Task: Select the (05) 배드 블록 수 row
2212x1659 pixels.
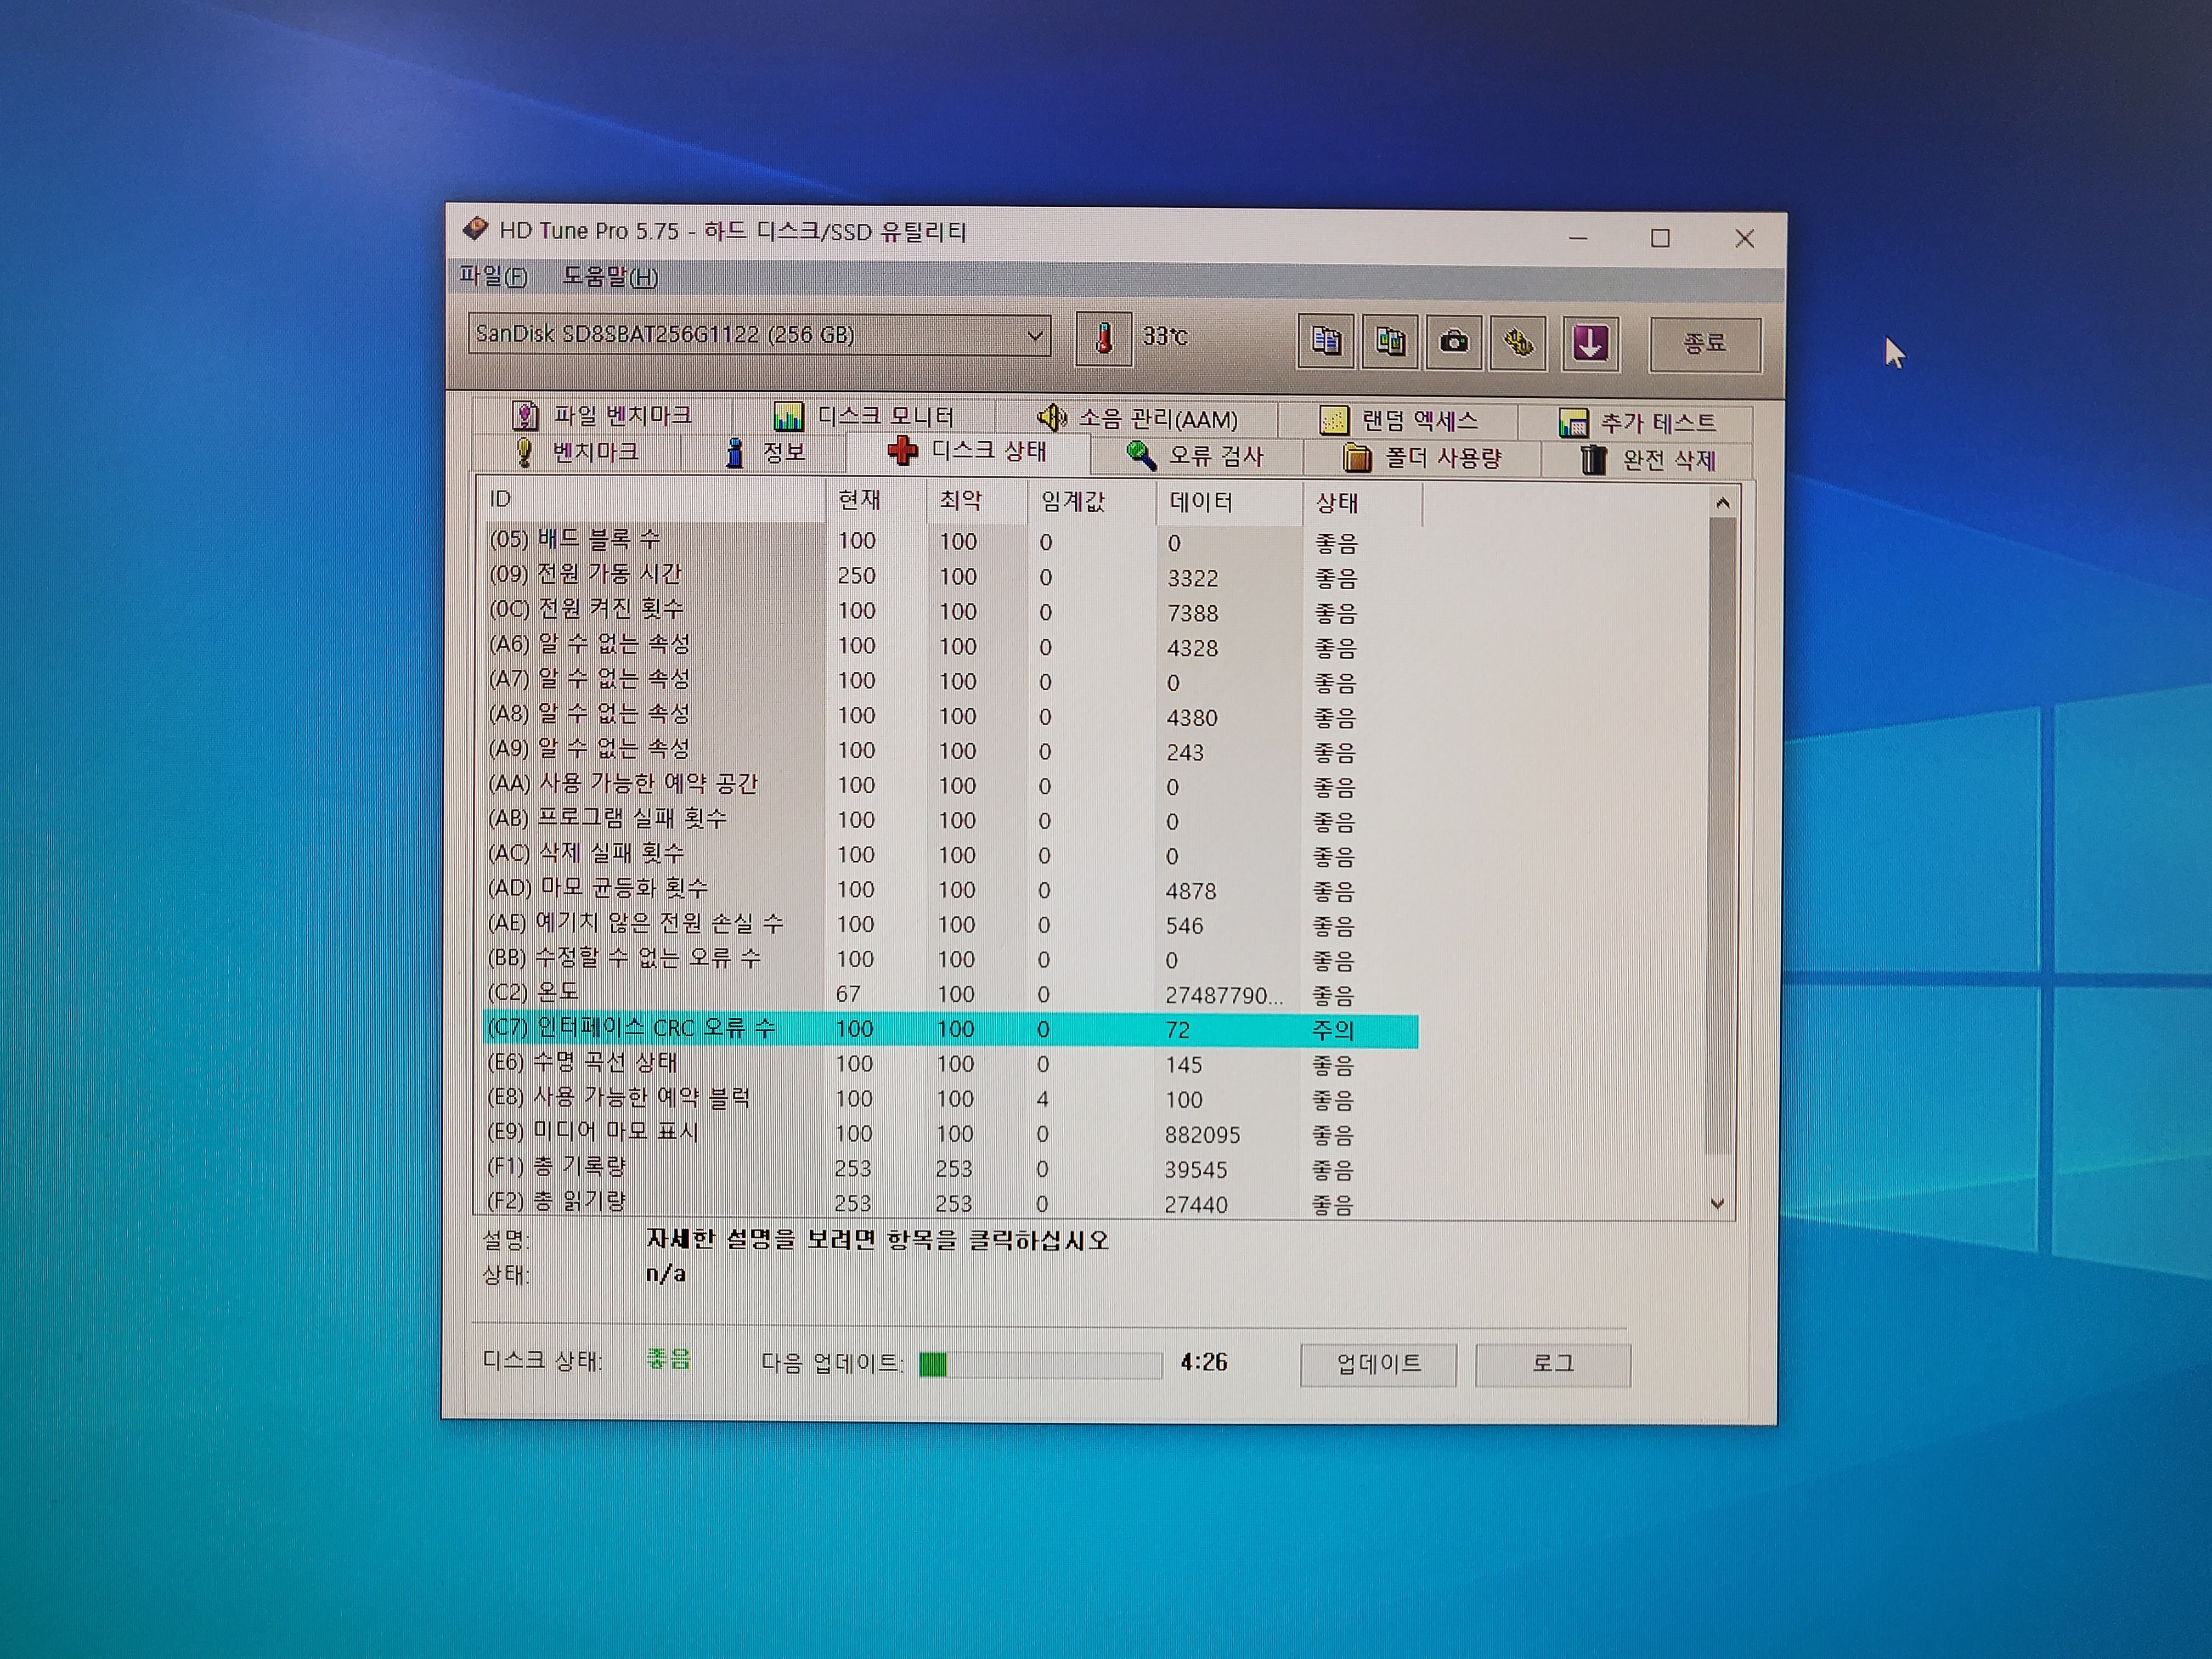Action: pyautogui.click(x=952, y=541)
